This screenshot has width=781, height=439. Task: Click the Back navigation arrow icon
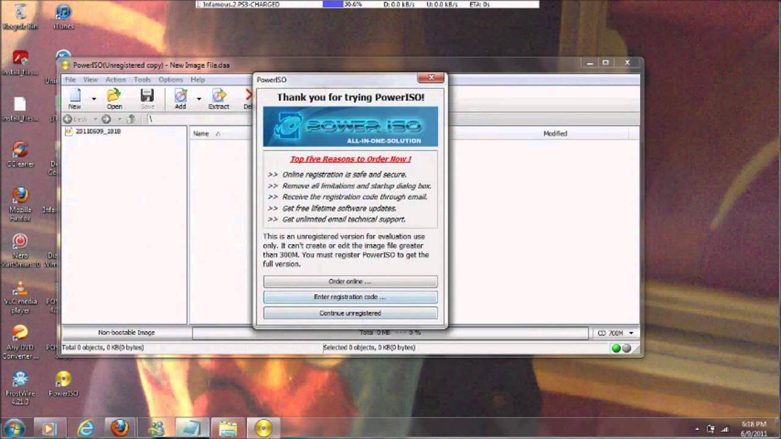coord(68,120)
